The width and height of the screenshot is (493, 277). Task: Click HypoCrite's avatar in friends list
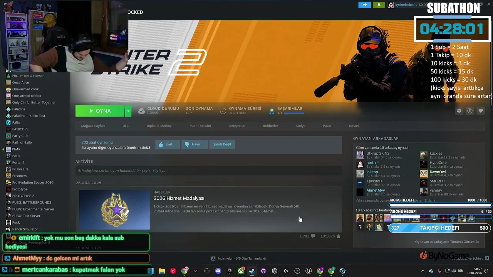click(x=424, y=164)
